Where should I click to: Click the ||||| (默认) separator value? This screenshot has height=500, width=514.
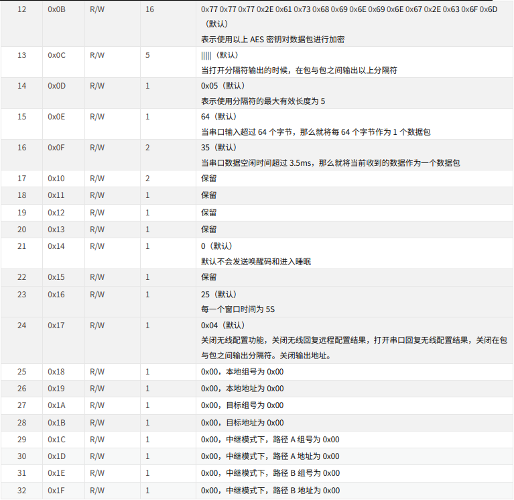point(220,55)
